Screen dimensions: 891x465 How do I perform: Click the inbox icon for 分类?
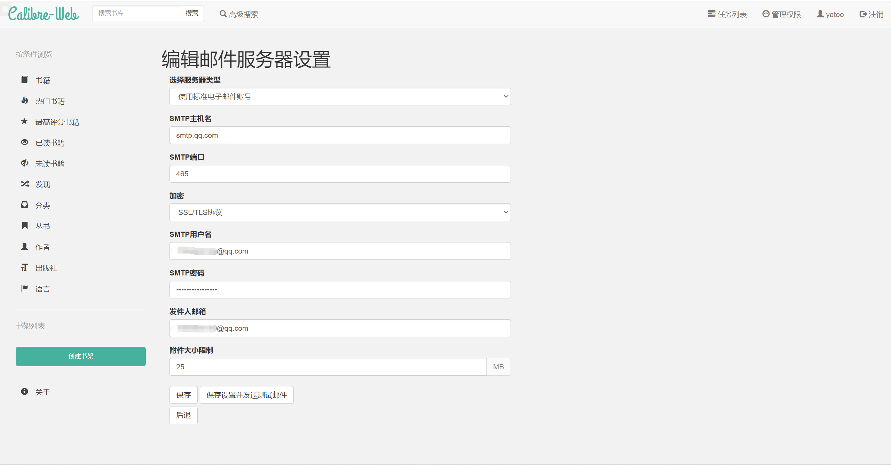(x=24, y=205)
